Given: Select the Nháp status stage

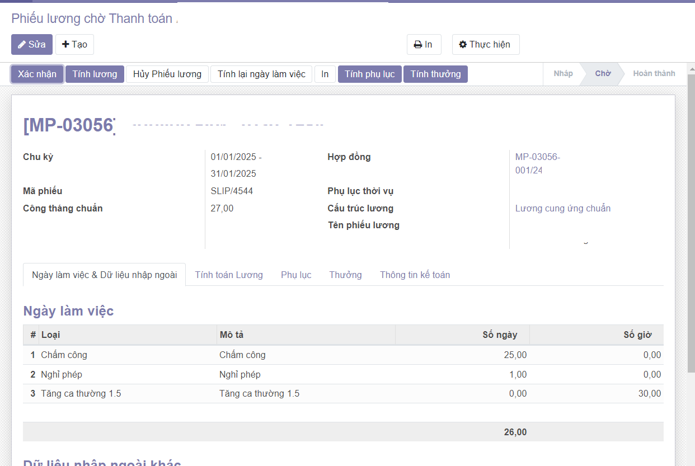Looking at the screenshot, I should [563, 74].
